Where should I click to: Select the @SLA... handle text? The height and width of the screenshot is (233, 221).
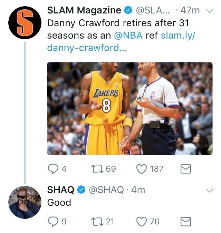(153, 11)
